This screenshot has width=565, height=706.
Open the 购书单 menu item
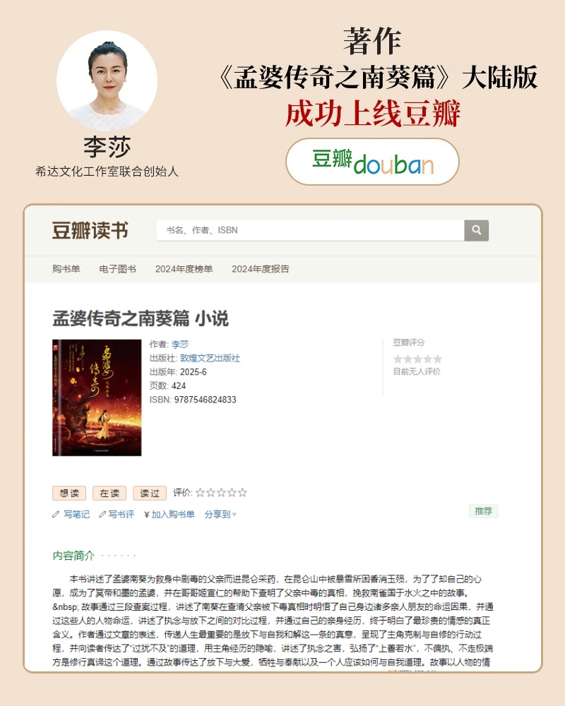pyautogui.click(x=66, y=269)
